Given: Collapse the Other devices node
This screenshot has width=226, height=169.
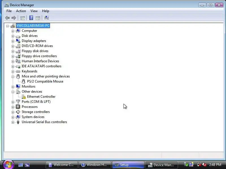Looking at the screenshot, I should (13, 92).
